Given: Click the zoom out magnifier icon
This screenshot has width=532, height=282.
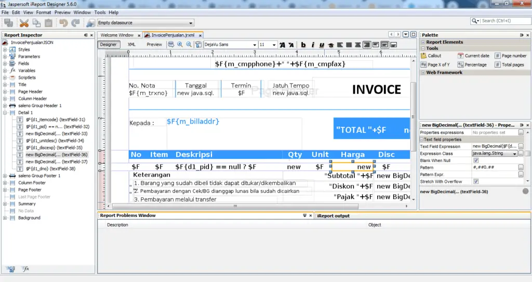Looking at the screenshot, I should click(x=189, y=45).
